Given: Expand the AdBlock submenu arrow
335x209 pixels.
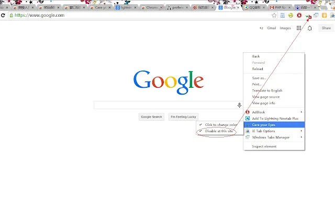Looking at the screenshot, I should (301, 112).
